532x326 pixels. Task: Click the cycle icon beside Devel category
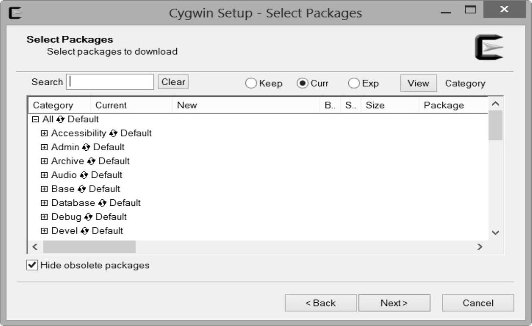[x=84, y=231]
